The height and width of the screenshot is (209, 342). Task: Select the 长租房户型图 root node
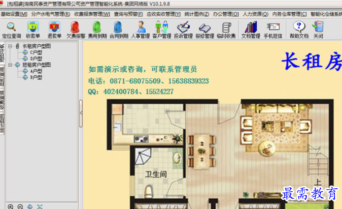click(x=36, y=46)
